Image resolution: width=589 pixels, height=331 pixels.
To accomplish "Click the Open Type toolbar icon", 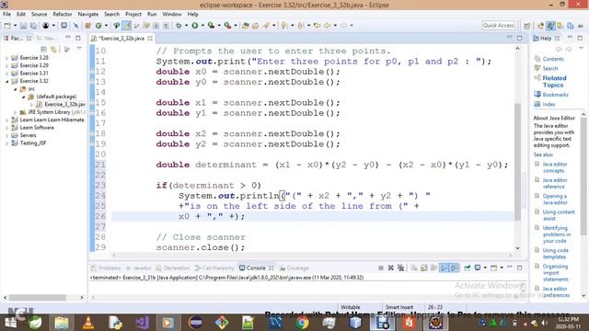I will tap(246, 26).
